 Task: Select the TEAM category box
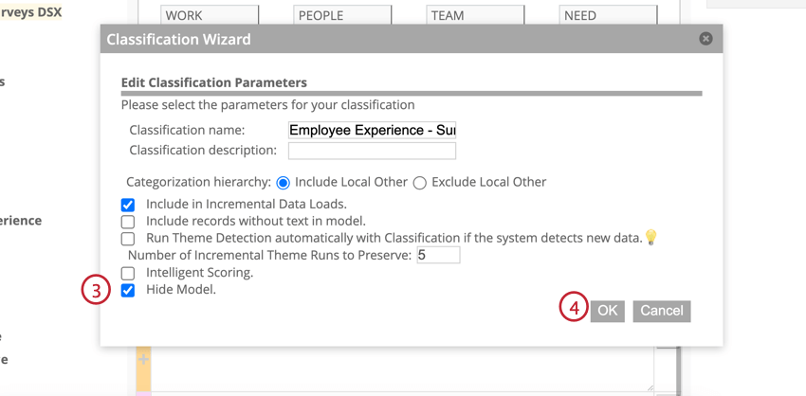coord(476,15)
